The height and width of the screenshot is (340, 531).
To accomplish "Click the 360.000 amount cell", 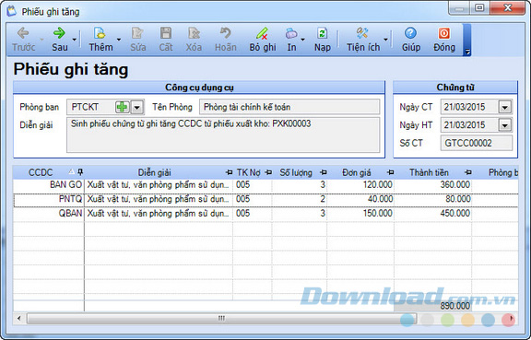I will coord(432,185).
